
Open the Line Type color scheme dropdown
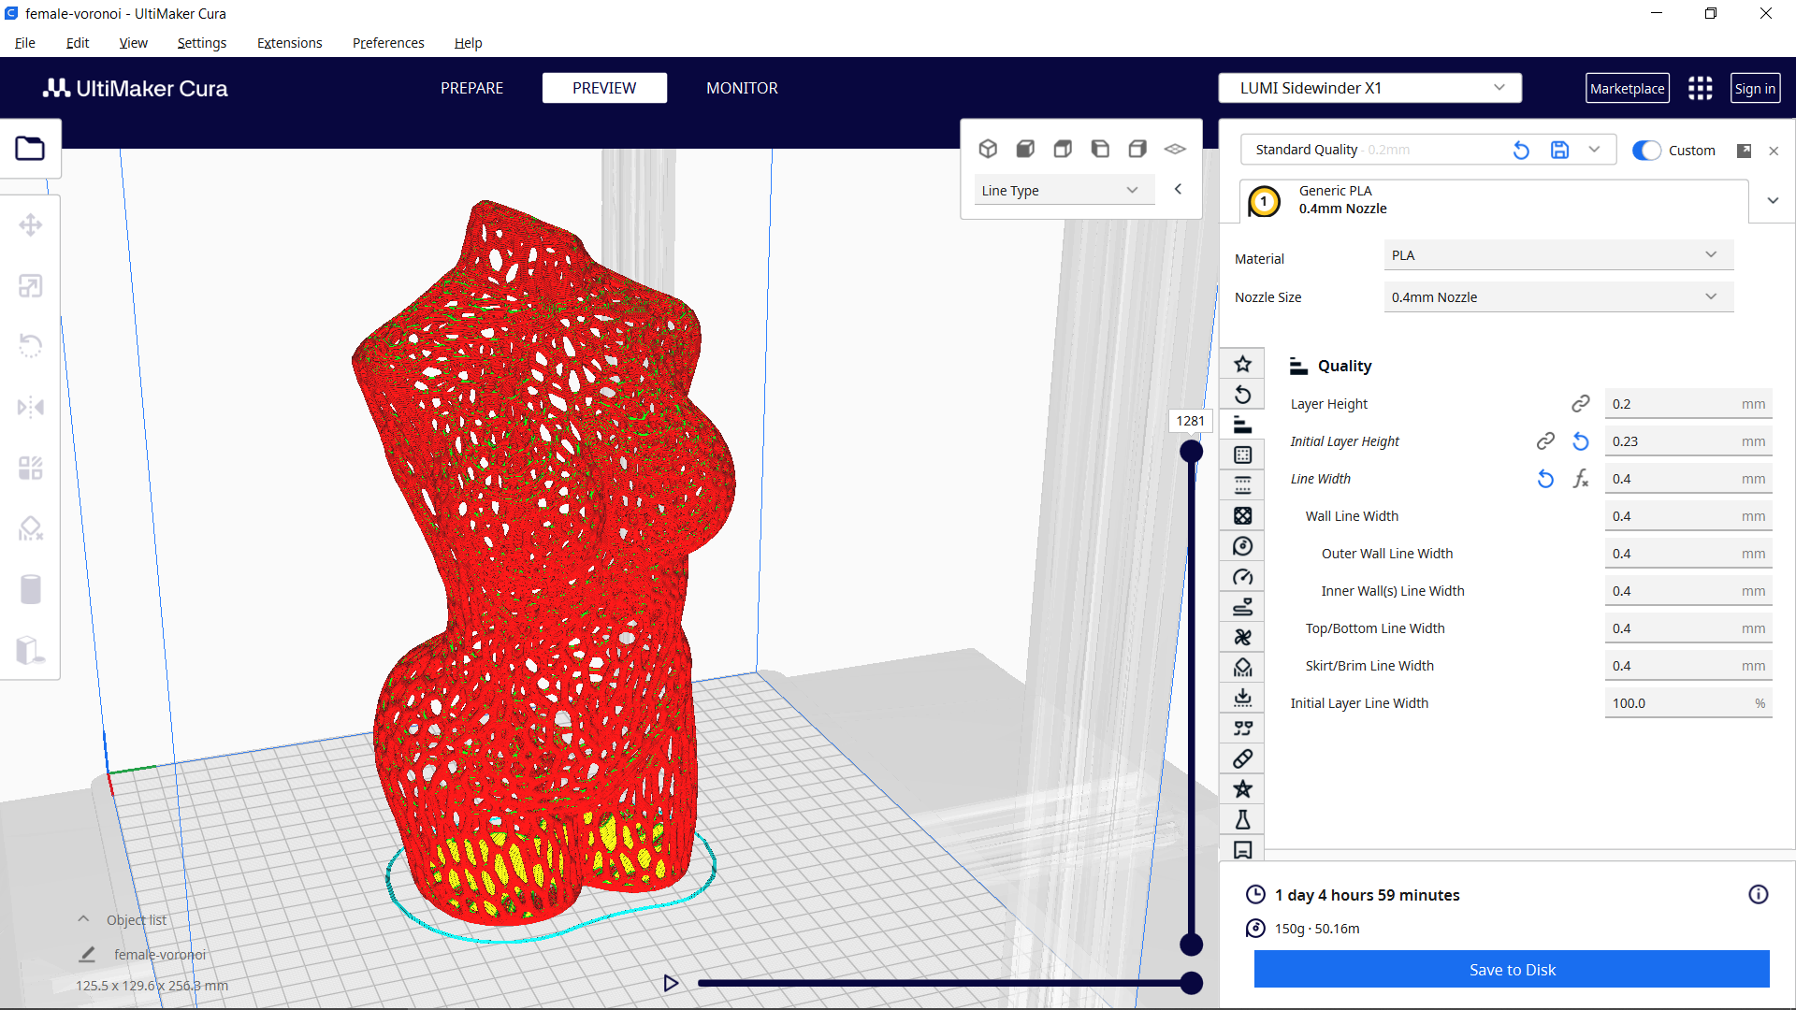pyautogui.click(x=1064, y=189)
